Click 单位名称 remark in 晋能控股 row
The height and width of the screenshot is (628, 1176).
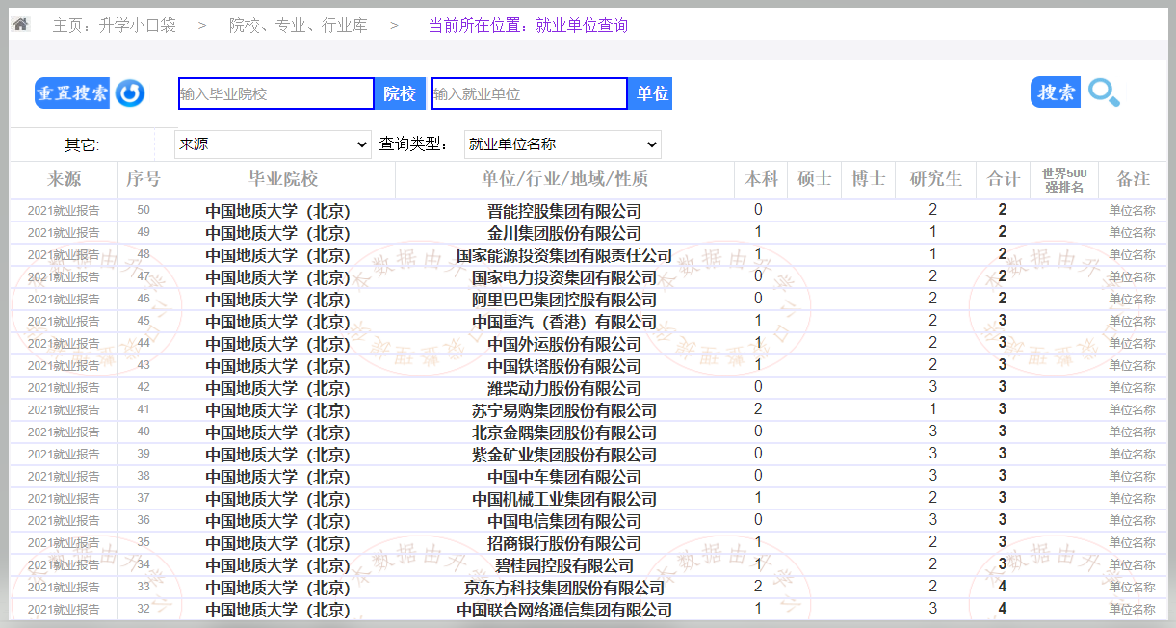(x=1132, y=211)
